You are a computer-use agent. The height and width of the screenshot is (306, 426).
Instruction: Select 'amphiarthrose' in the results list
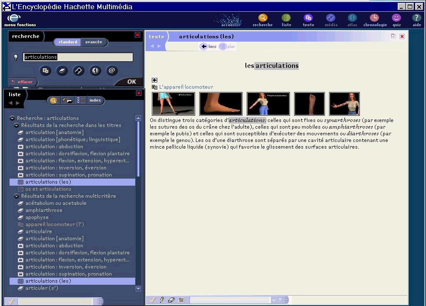pyautogui.click(x=44, y=210)
